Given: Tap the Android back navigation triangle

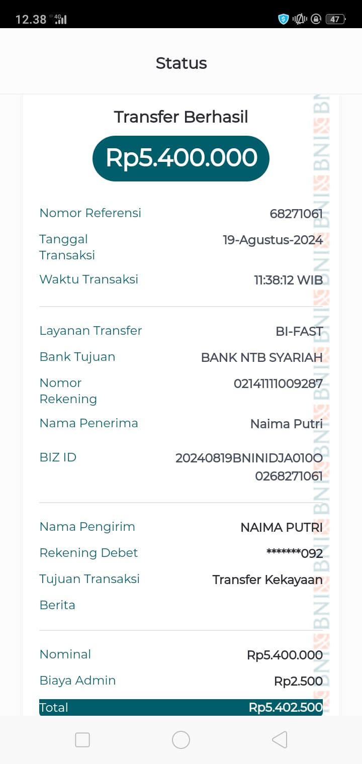Looking at the screenshot, I should click(280, 740).
